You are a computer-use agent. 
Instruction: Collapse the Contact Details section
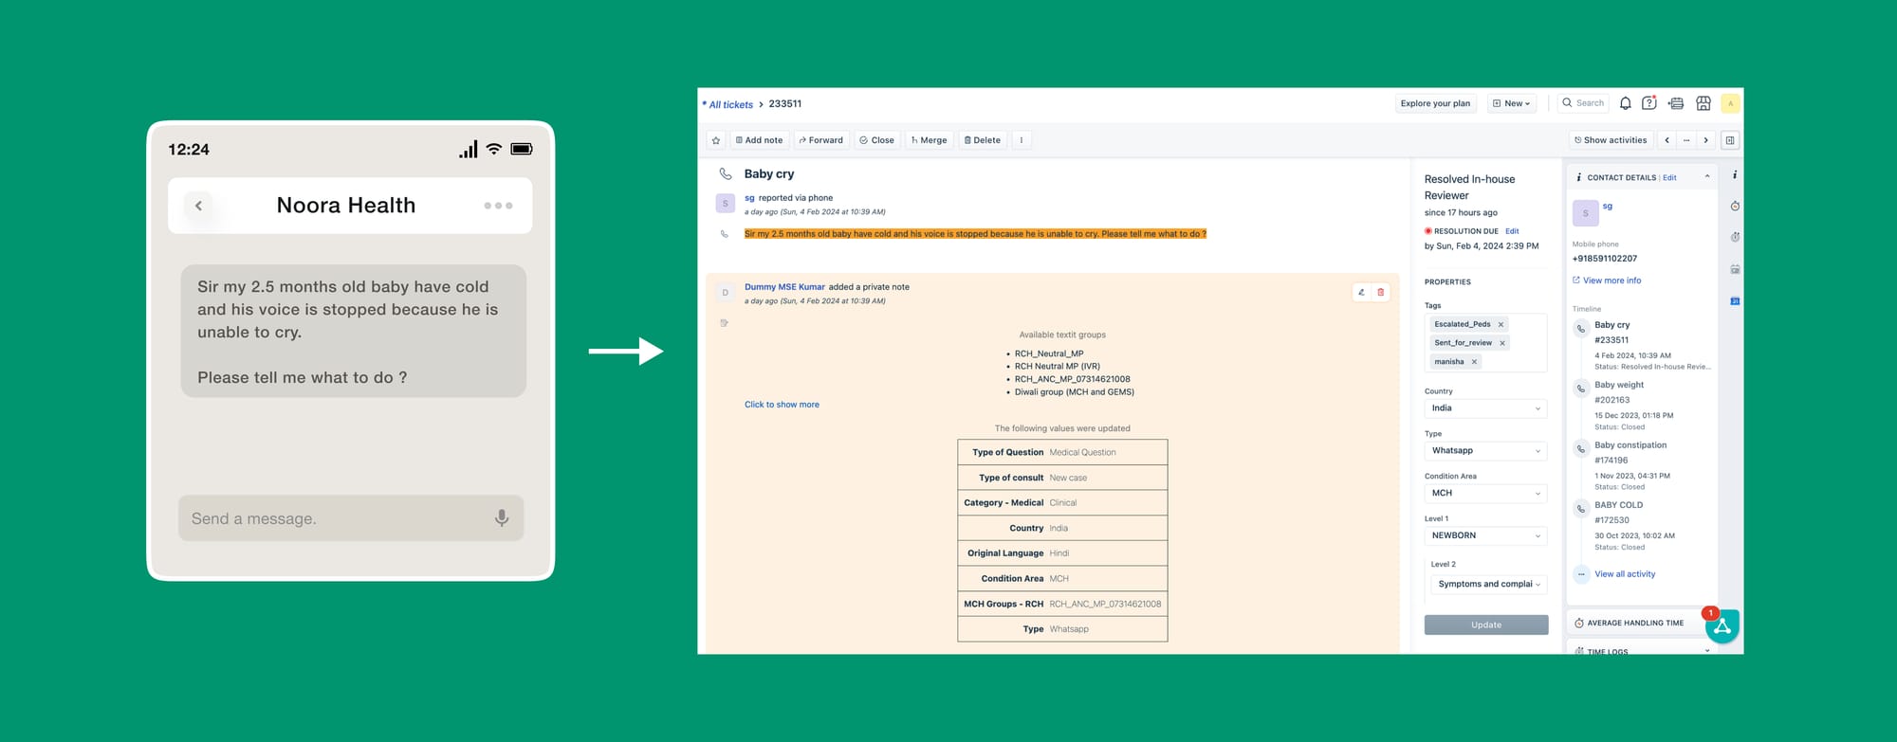(1707, 177)
